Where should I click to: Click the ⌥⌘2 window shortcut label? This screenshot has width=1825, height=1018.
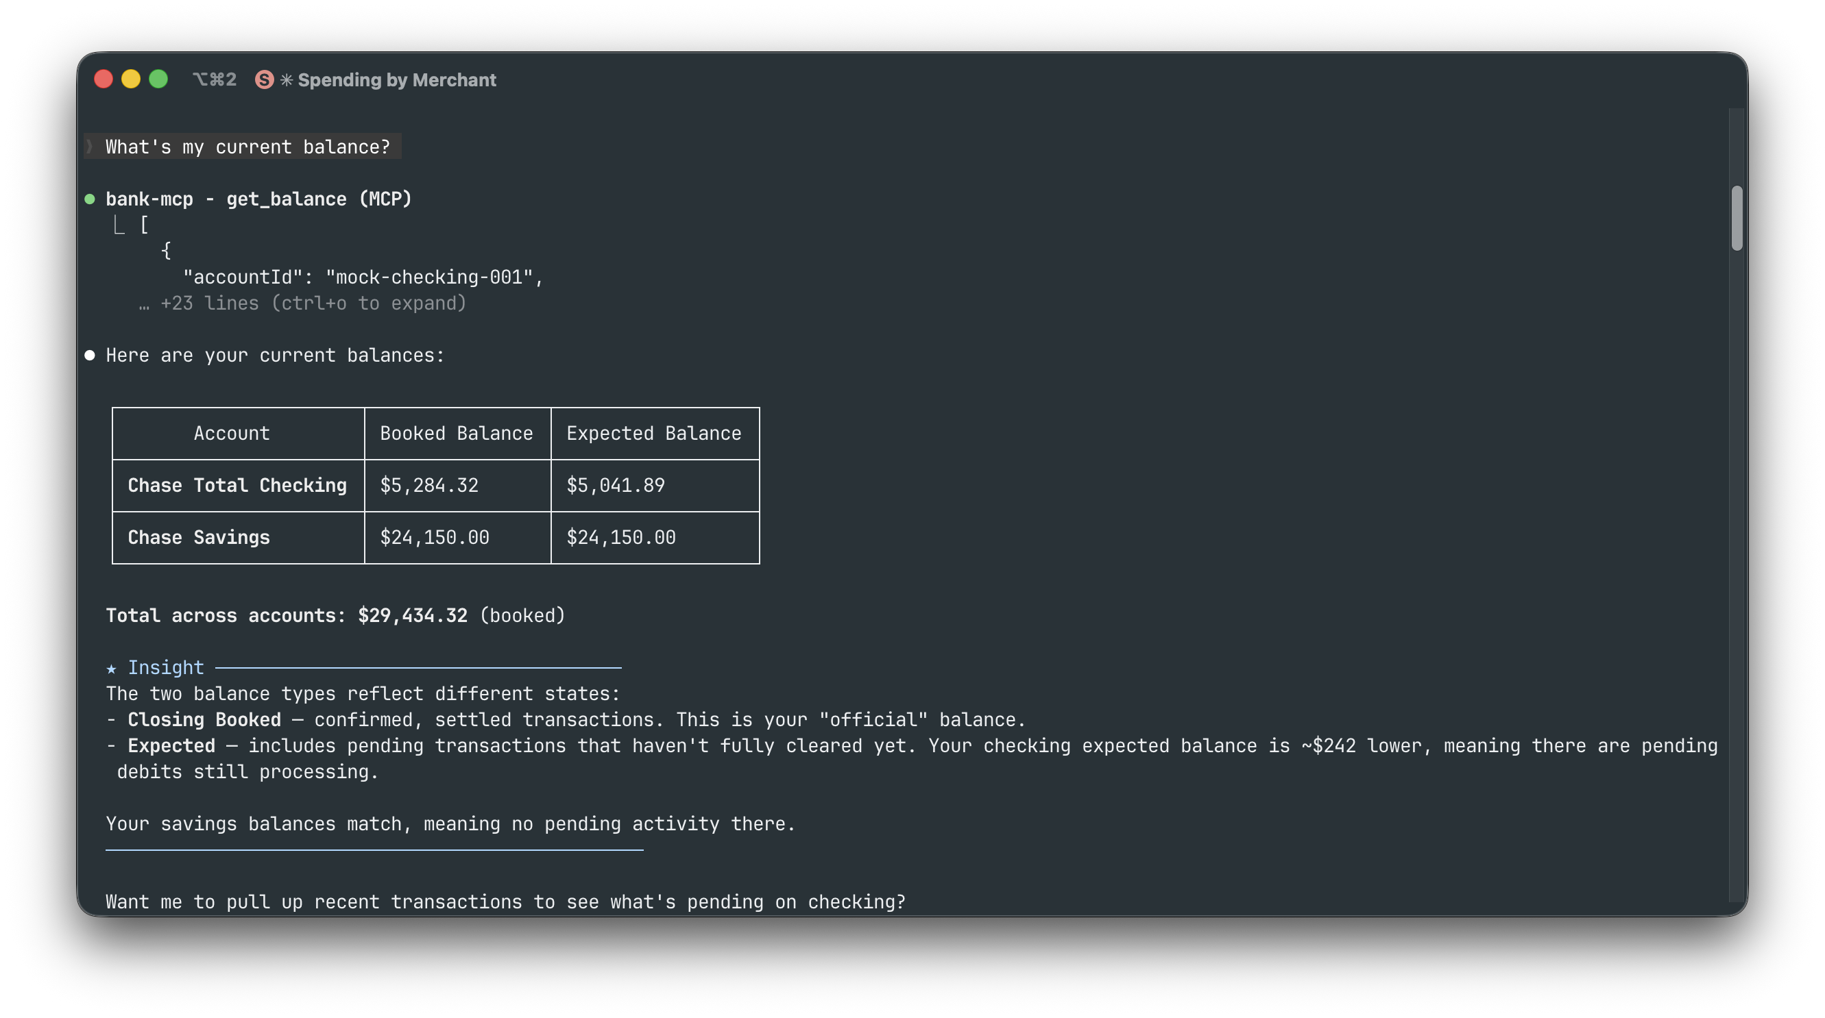coord(214,80)
